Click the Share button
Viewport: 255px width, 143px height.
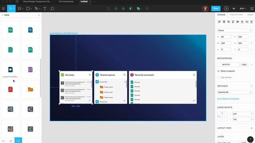click(x=216, y=8)
